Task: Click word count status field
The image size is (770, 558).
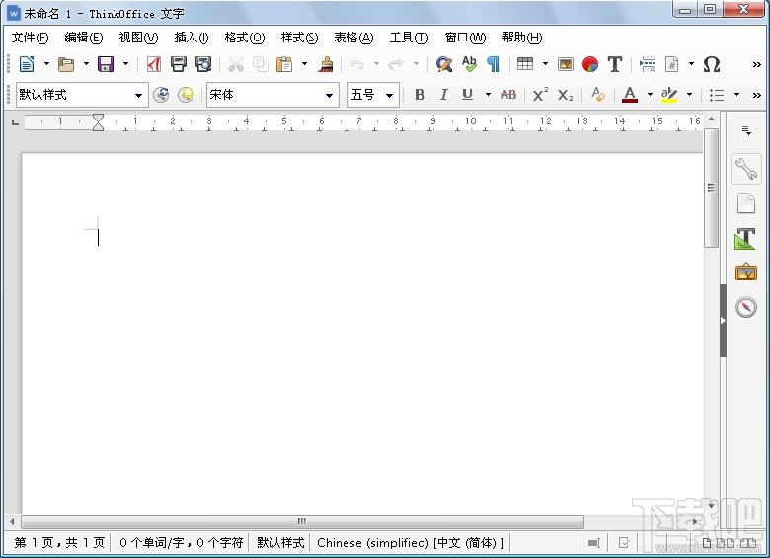Action: [x=181, y=543]
